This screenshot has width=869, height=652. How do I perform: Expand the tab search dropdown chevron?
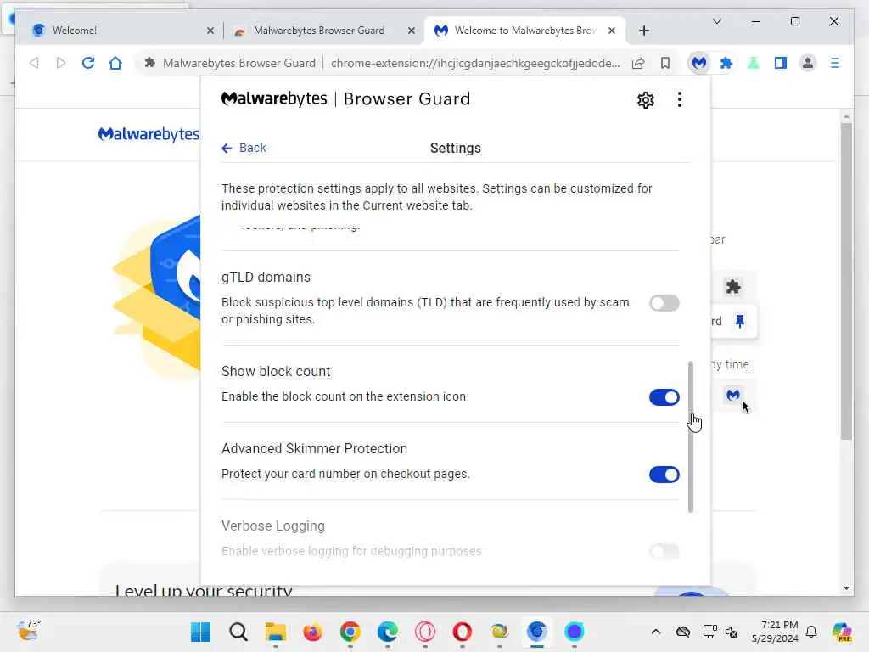pyautogui.click(x=716, y=21)
